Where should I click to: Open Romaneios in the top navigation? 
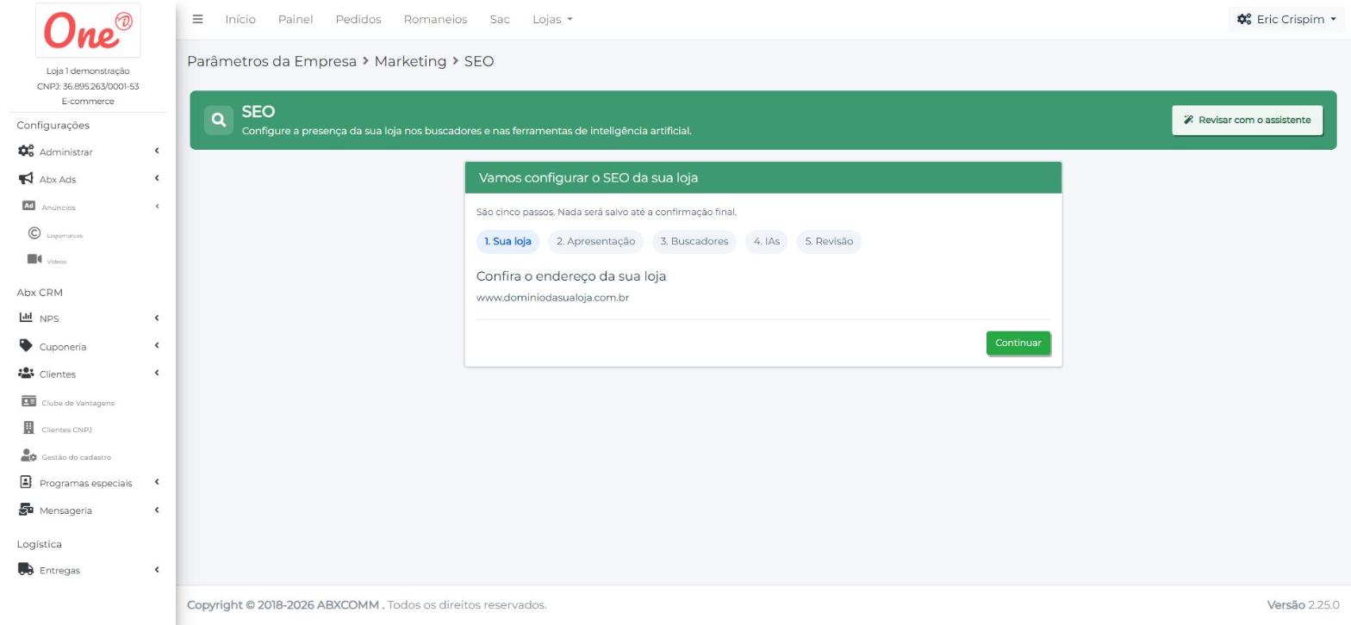tap(435, 19)
